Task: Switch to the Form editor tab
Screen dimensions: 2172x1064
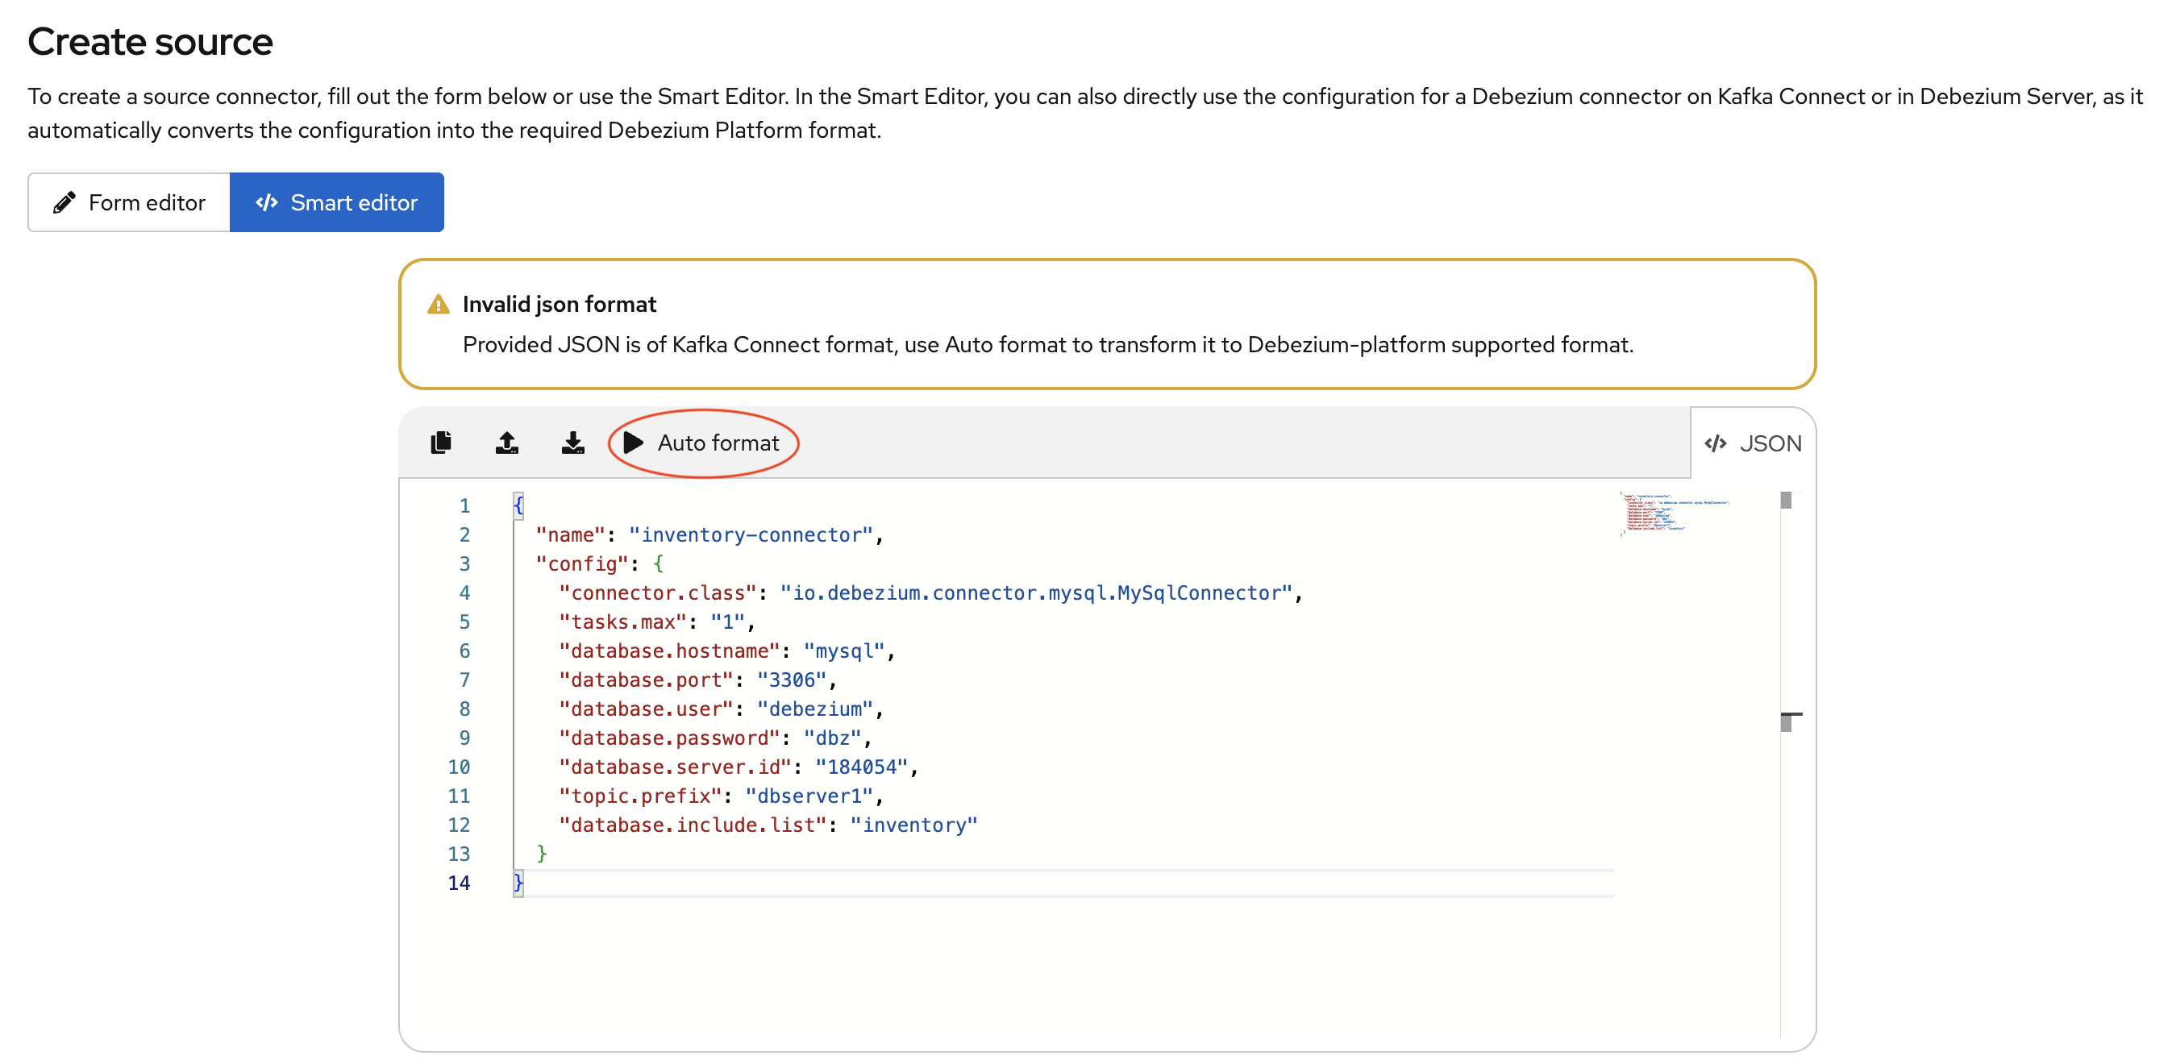Action: point(128,202)
